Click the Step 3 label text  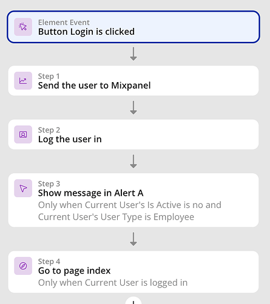coord(49,184)
